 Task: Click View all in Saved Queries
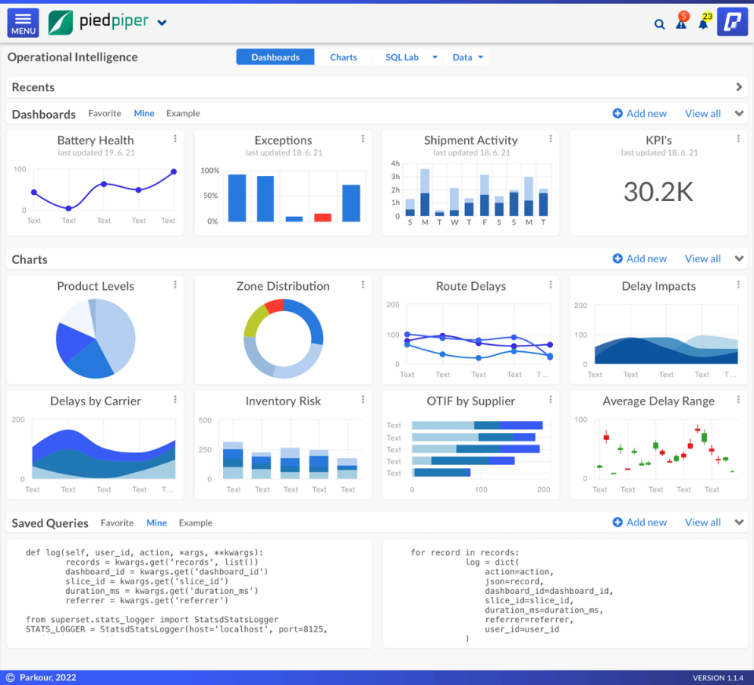coord(702,522)
